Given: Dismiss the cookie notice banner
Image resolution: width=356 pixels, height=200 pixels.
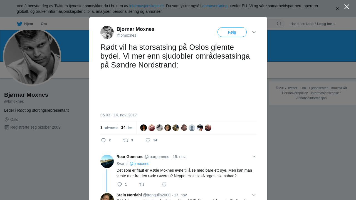Looking at the screenshot, I should coord(337,9).
